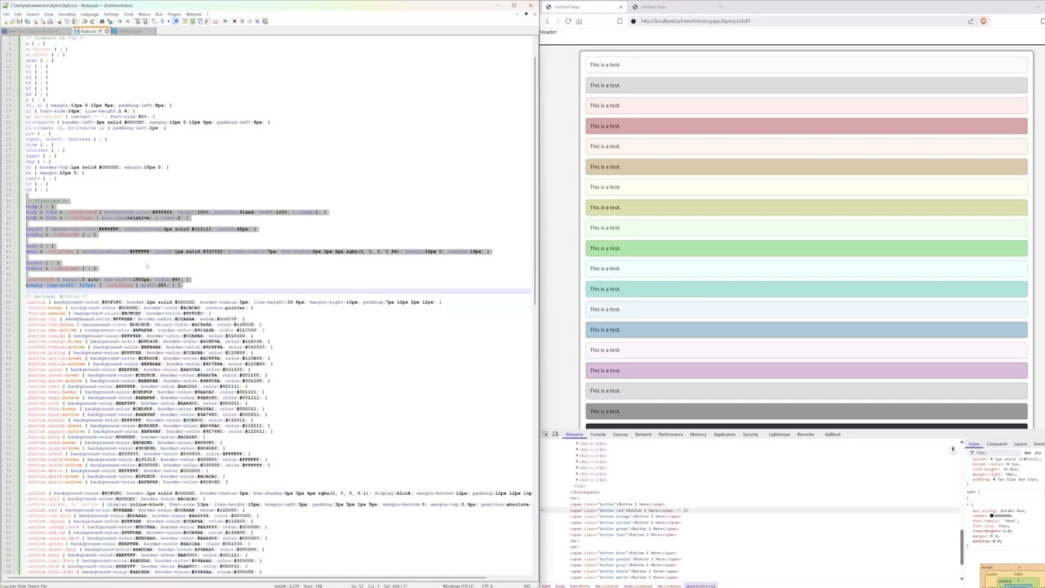Open the Brave shields icon
The image size is (1045, 588).
click(x=983, y=21)
